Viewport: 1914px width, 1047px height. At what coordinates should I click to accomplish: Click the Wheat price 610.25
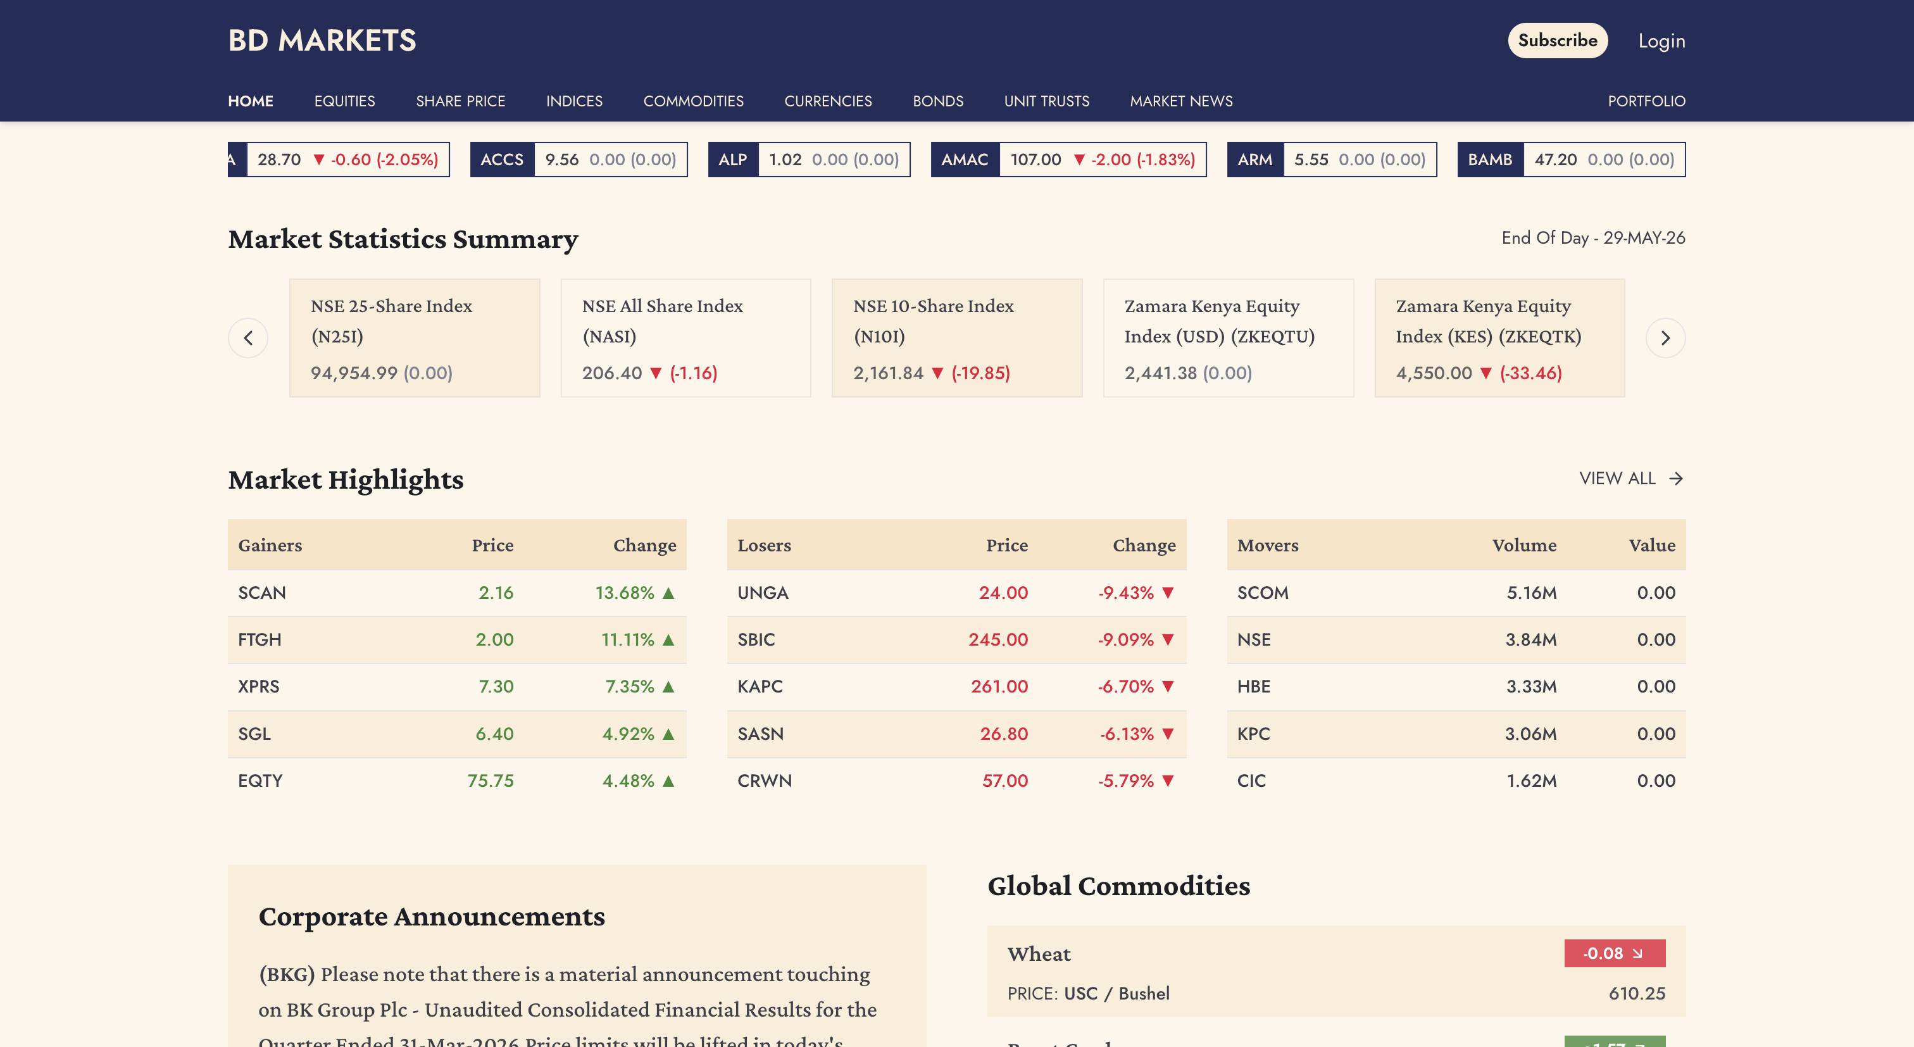point(1637,993)
